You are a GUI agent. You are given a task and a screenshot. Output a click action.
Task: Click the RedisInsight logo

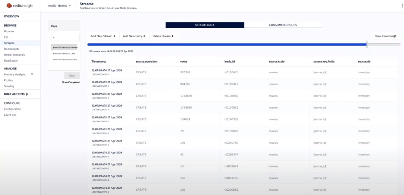point(20,6)
